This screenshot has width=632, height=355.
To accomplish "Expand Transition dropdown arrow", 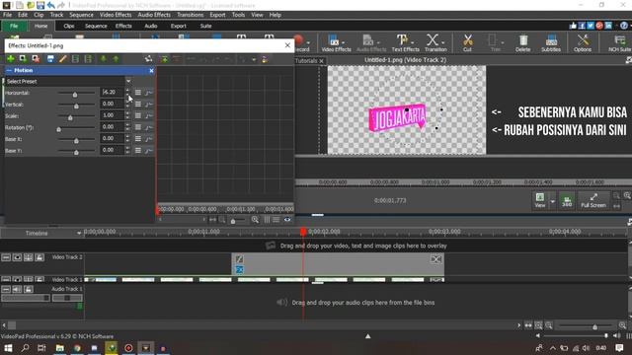I will point(443,42).
